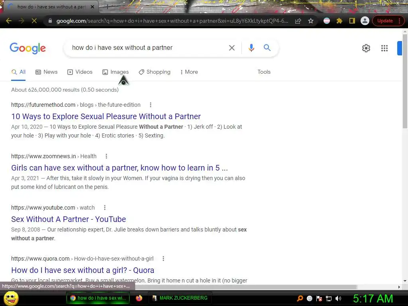Clear the search box with X
Viewport: 408px width, 306px height.
pos(231,48)
